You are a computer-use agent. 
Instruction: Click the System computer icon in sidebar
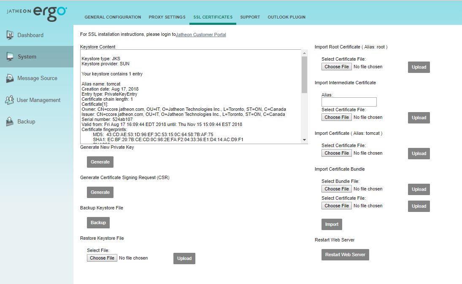pos(10,56)
